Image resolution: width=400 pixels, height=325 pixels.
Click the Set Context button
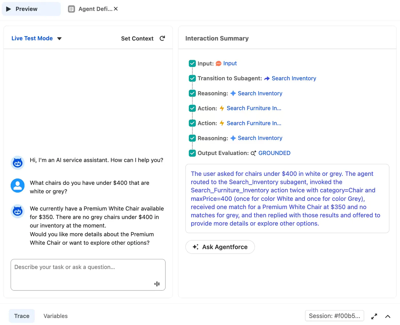pos(137,39)
